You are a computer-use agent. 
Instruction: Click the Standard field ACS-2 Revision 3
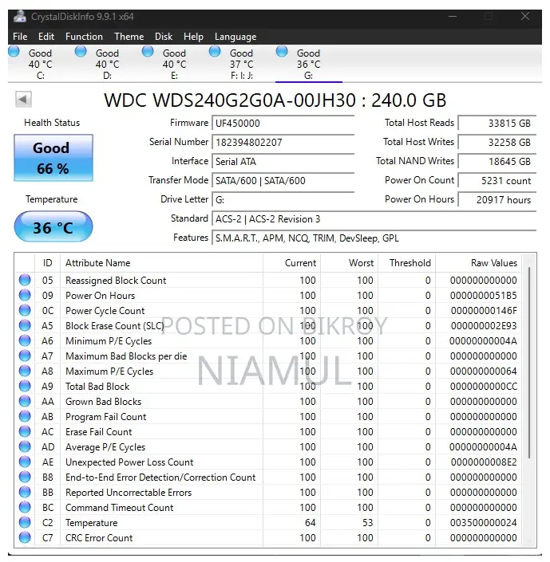click(x=374, y=219)
